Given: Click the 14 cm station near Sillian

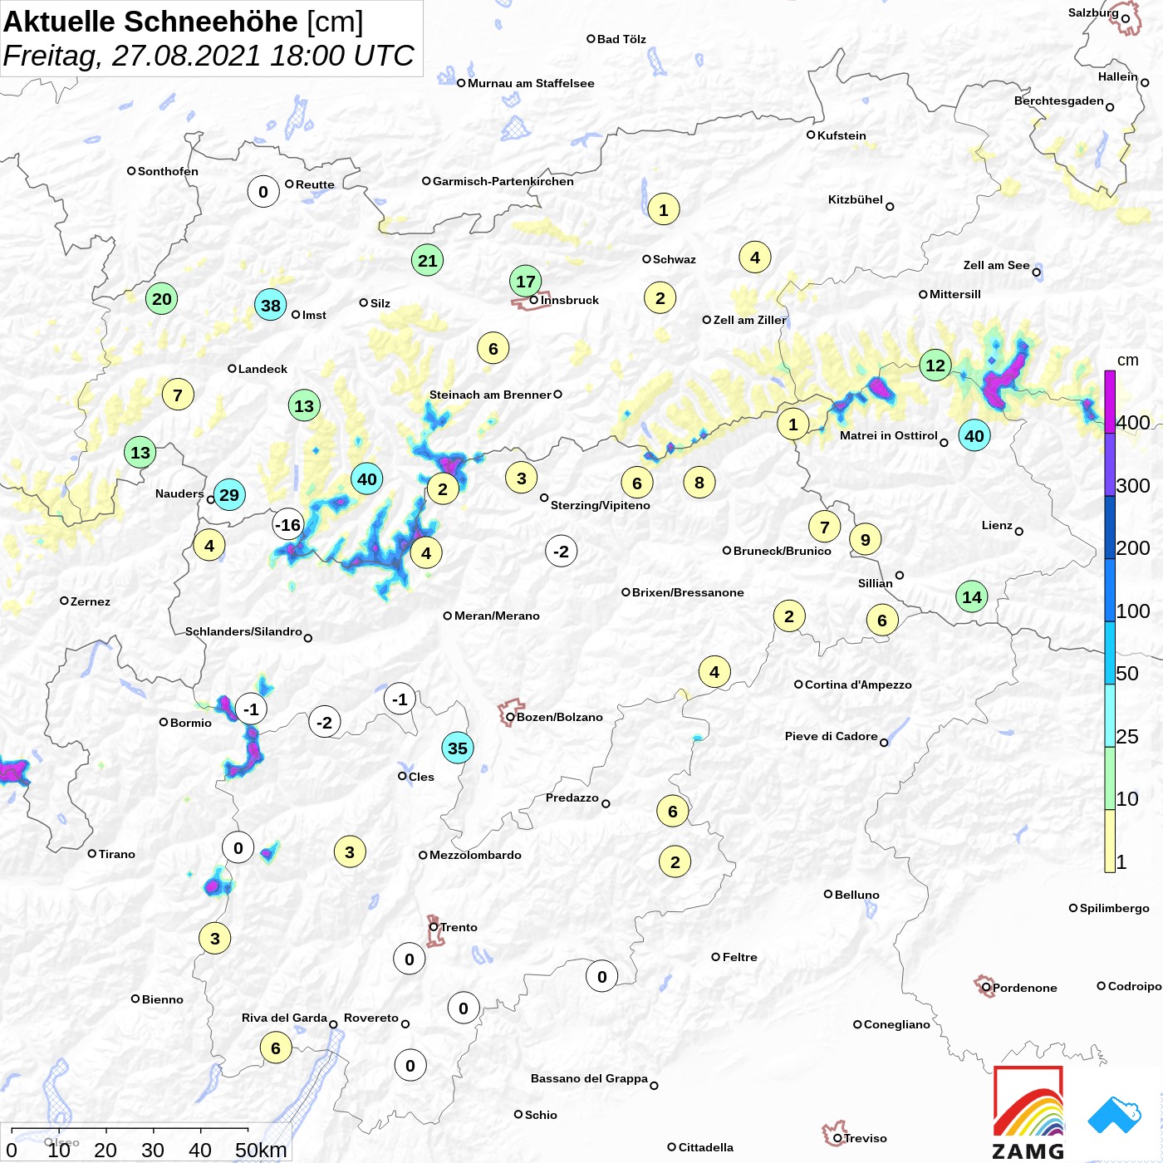Looking at the screenshot, I should (972, 596).
